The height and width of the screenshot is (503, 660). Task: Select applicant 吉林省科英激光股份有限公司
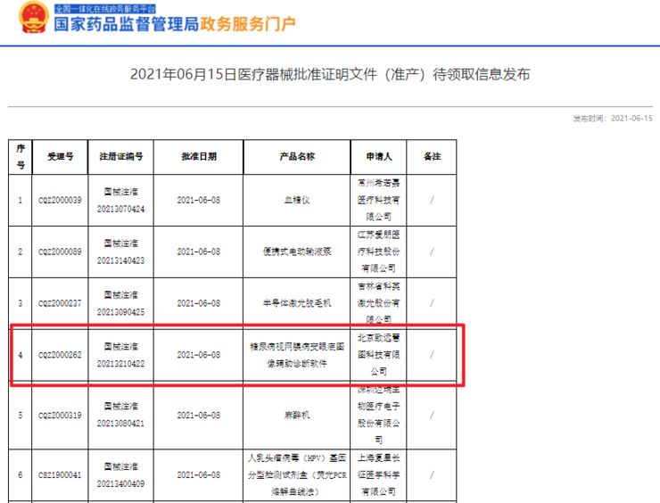click(x=379, y=303)
